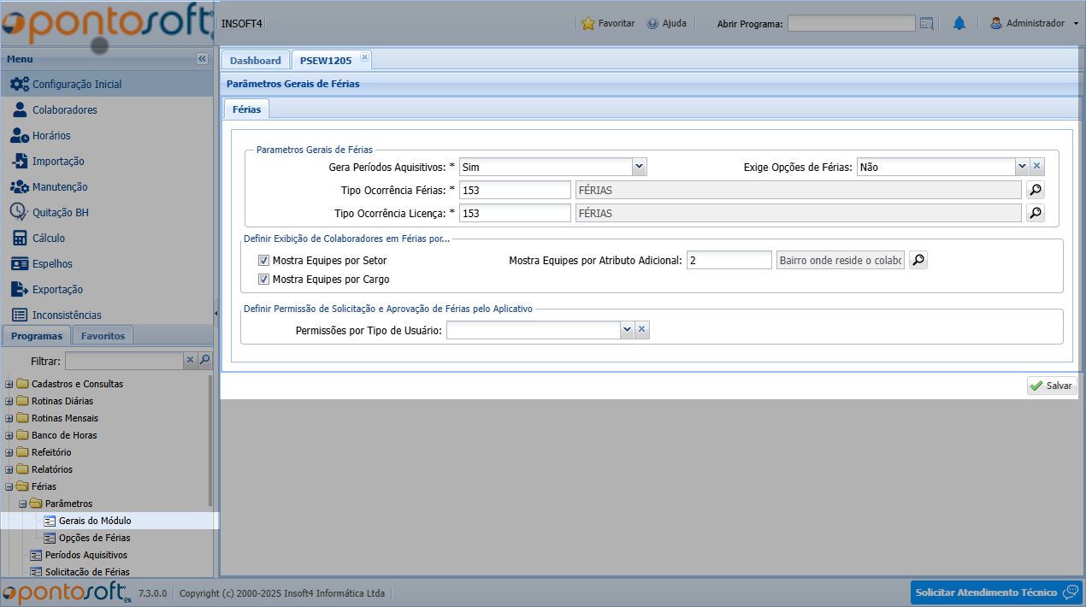Open the Administrador user menu
This screenshot has width=1086, height=607.
tap(1034, 24)
